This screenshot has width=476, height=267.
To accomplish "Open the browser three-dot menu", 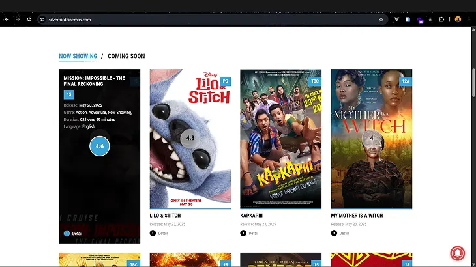I will point(469,20).
